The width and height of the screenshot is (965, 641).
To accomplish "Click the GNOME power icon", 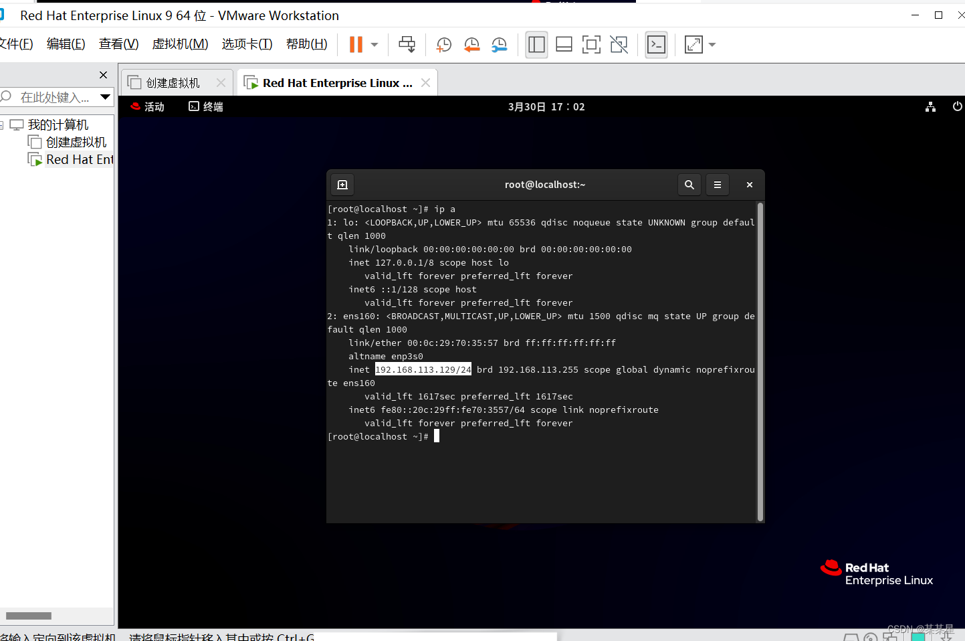I will (x=957, y=107).
